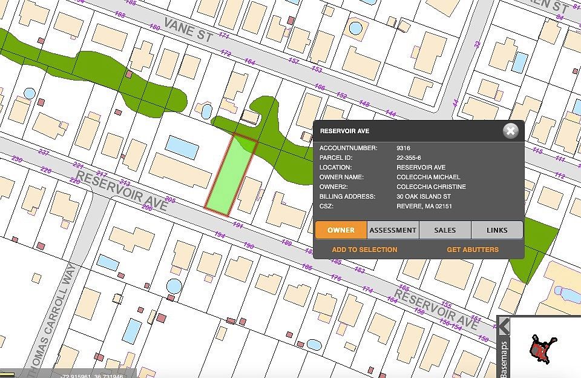Image resolution: width=581 pixels, height=378 pixels.
Task: Click house number 194 on Reservoir Ave
Action: (220, 236)
